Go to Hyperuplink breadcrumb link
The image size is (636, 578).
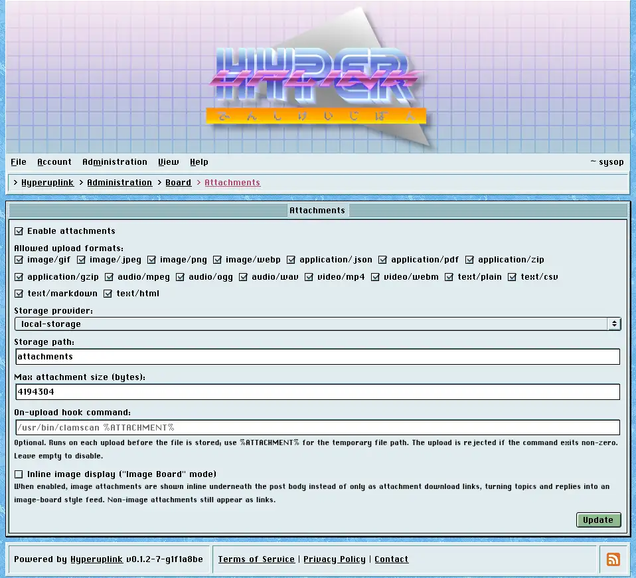pyautogui.click(x=47, y=183)
